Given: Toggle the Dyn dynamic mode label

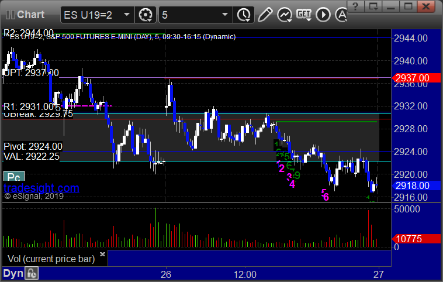Looking at the screenshot, I should pyautogui.click(x=12, y=274).
